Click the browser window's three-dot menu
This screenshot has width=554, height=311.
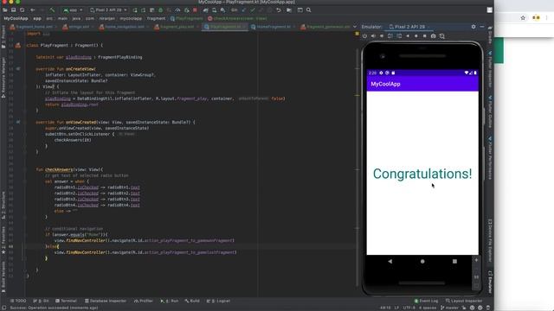[x=546, y=17]
